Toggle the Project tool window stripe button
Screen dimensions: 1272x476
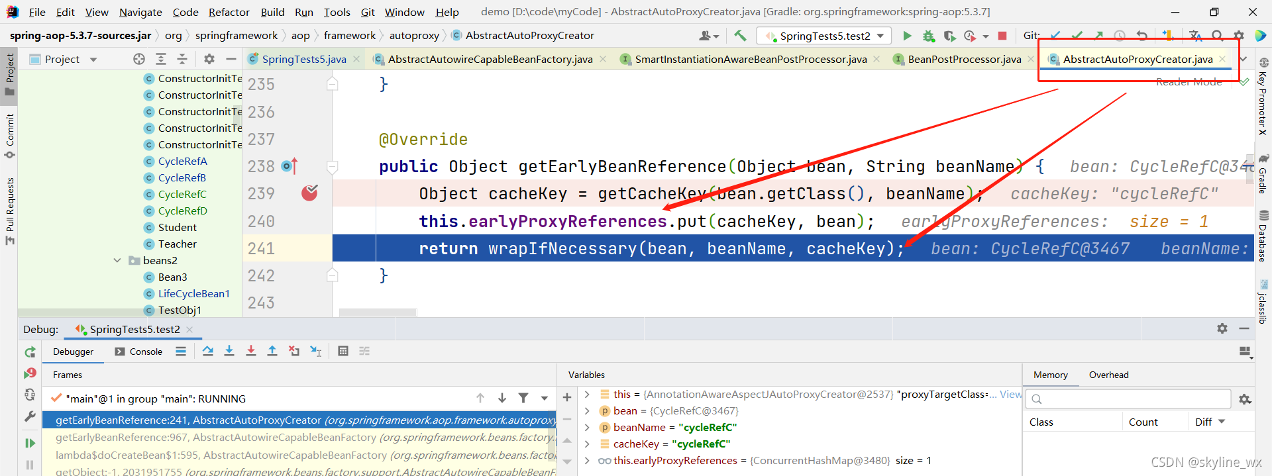(x=10, y=73)
